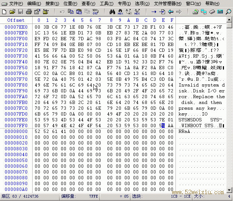Open RAM with the memory chip icon
The image size is (233, 201).
212,12
